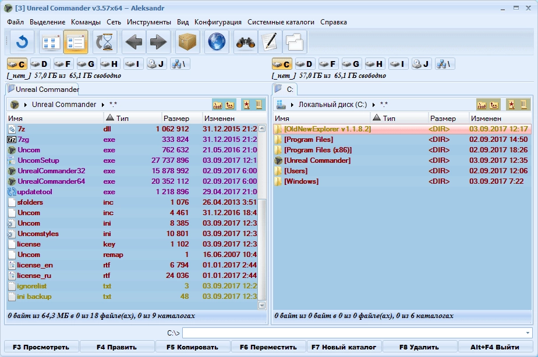Open the Инструменты menu

(x=149, y=22)
